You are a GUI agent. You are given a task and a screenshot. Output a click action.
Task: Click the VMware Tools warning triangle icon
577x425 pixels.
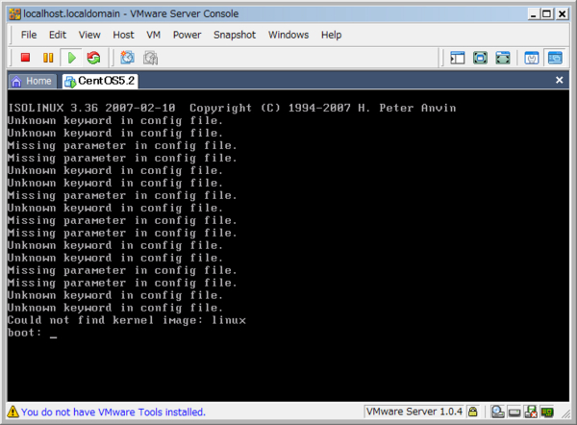[x=13, y=412]
